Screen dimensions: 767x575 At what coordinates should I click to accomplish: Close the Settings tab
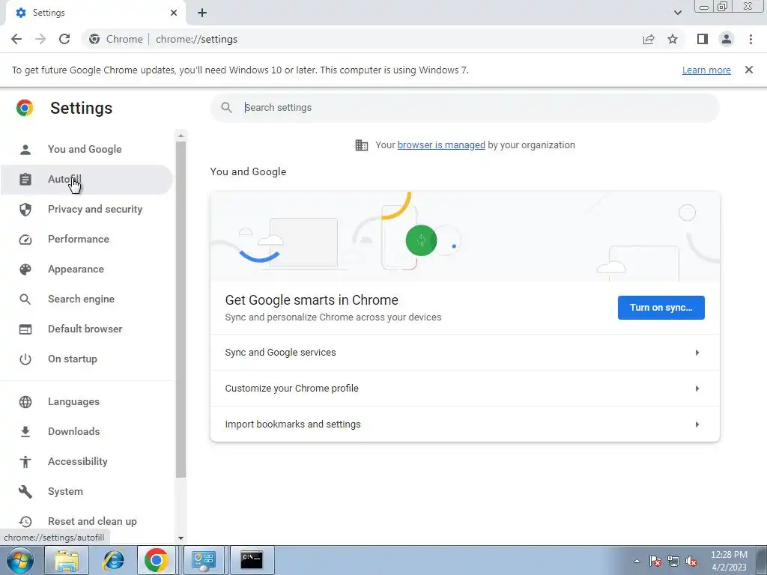pos(174,13)
